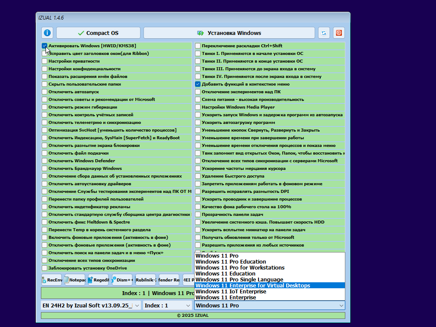This screenshot has width=436, height=327.
Task: Launch Dism++ from the bottom toolbar
Action: [122, 280]
